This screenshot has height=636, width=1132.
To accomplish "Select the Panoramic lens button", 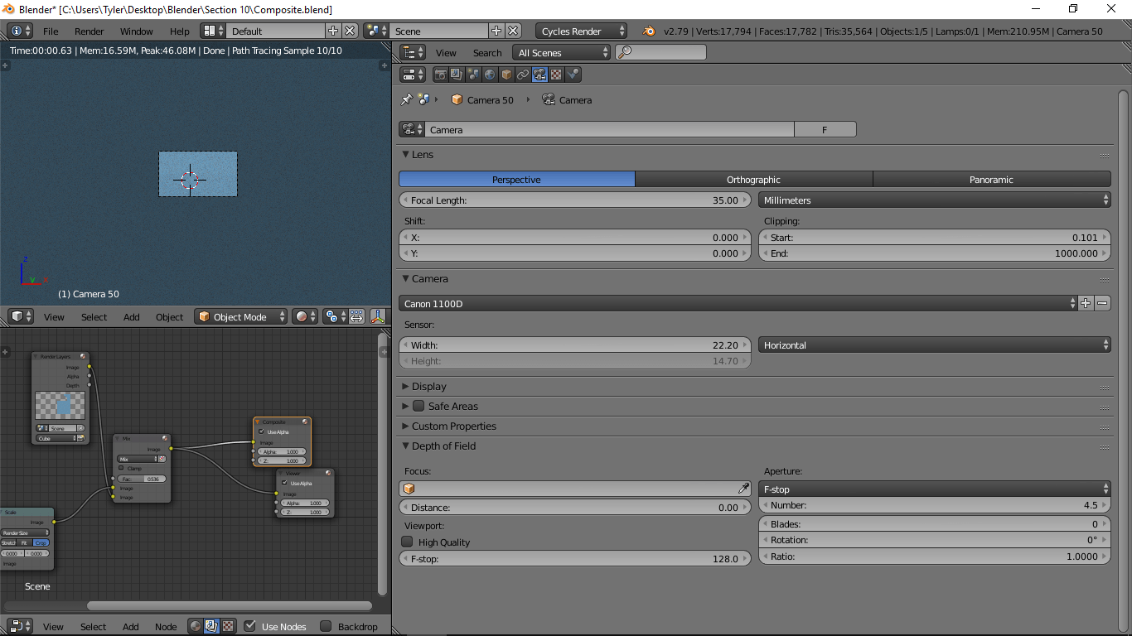I will [991, 180].
